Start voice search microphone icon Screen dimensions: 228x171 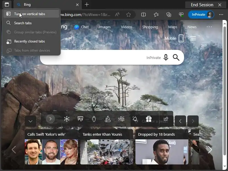[x=166, y=58]
